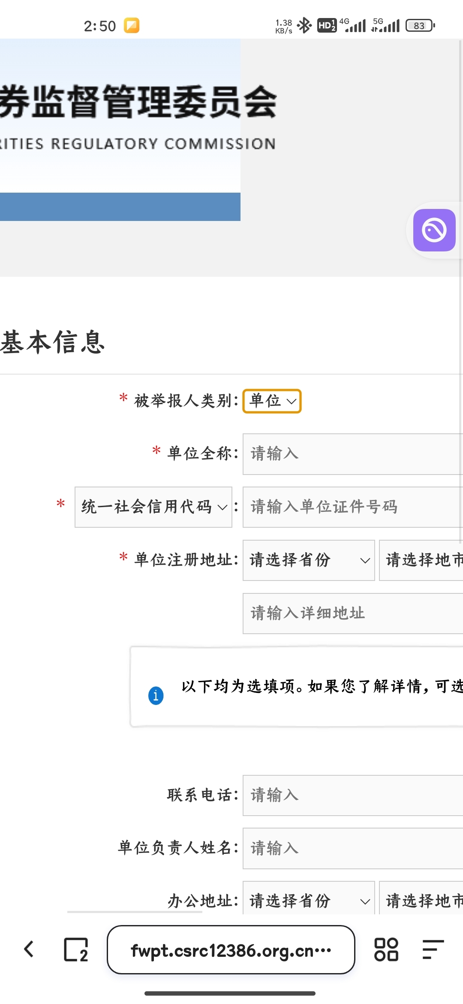Screen dimensions: 463x1004
Task: Open the tabs switcher showing 2
Action: pos(76,950)
